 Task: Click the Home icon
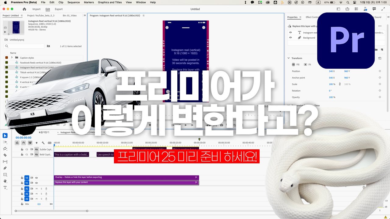[24, 9]
